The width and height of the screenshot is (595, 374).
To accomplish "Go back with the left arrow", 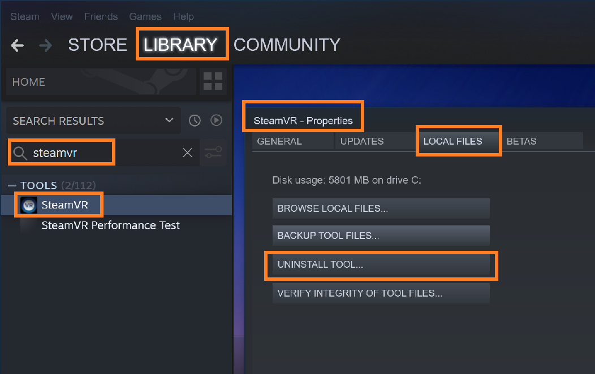I will click(x=18, y=45).
